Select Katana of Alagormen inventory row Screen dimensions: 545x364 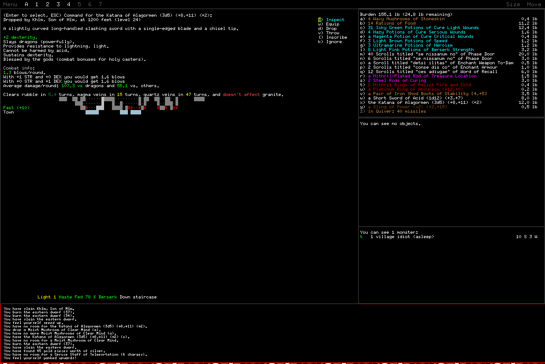click(448, 103)
